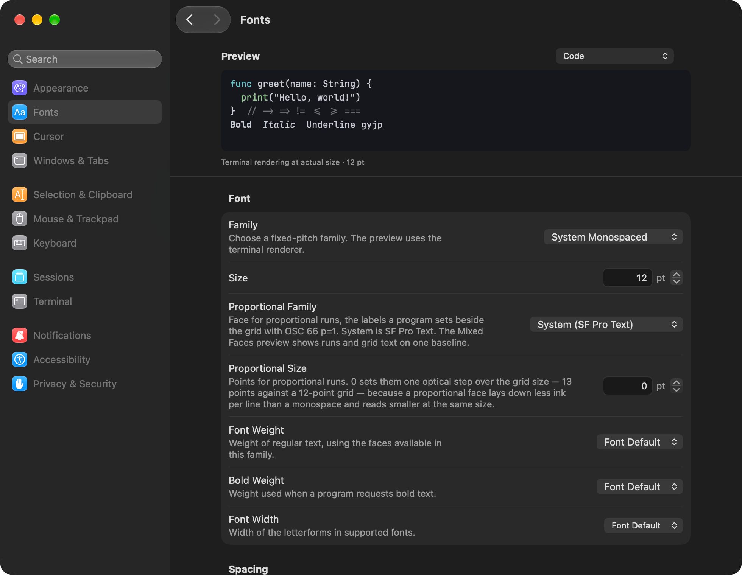Click the Fonts 'Aa' sidebar icon
This screenshot has height=575, width=742.
(20, 112)
